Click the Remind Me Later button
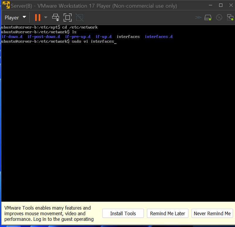Image resolution: width=235 pixels, height=227 pixels. (168, 213)
